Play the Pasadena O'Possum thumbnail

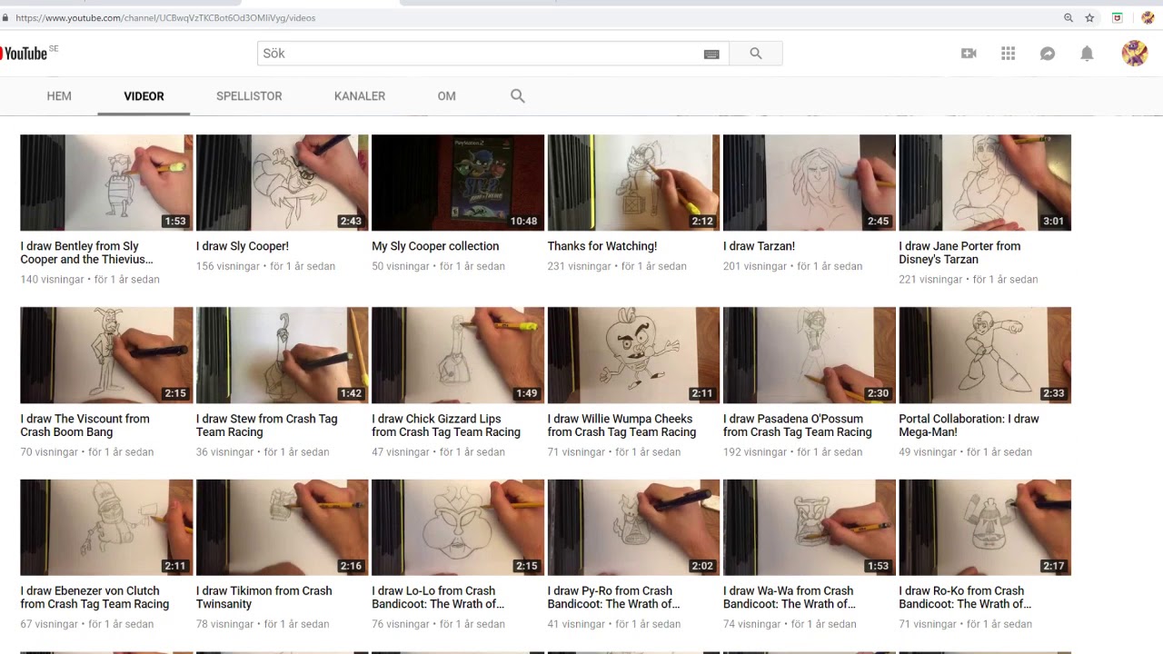[810, 355]
